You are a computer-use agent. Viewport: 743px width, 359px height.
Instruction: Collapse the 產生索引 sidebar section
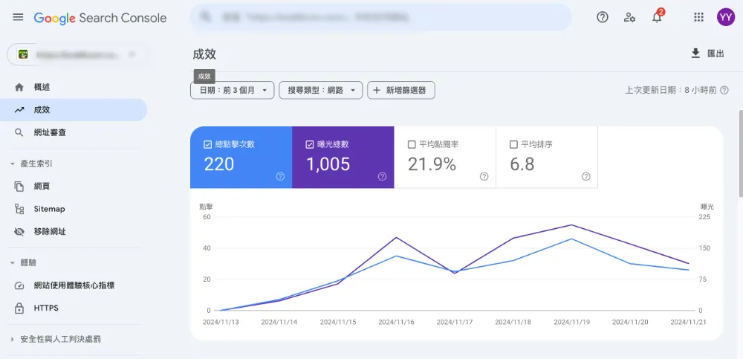click(x=13, y=164)
